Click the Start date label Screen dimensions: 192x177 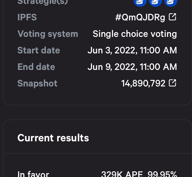tap(39, 50)
